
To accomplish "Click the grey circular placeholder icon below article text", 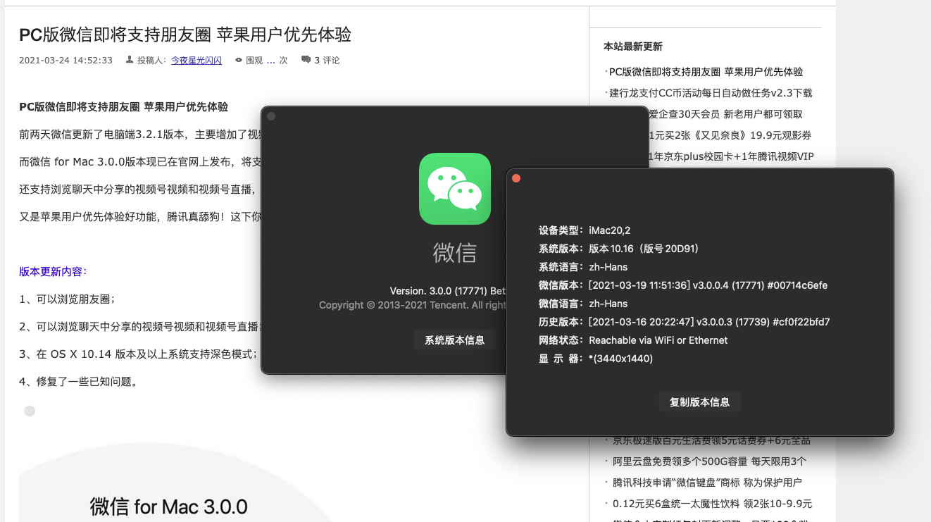I will pos(30,410).
